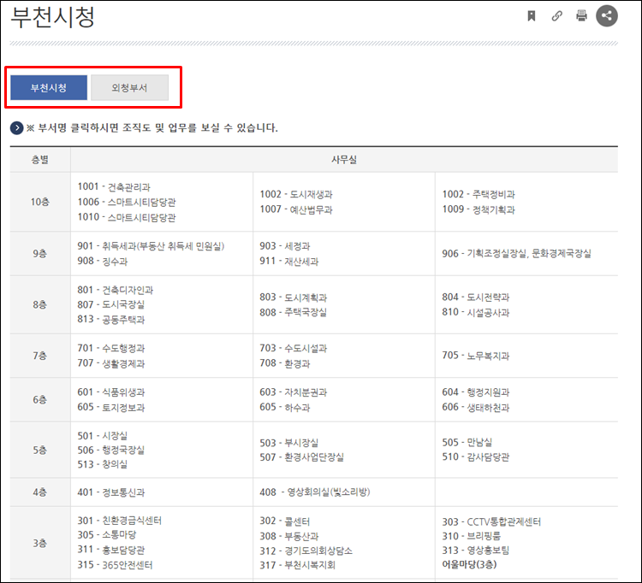Open 908 - 징수과 department
Image resolution: width=642 pixels, height=583 pixels.
point(103,261)
